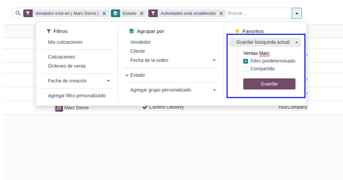Screen dimensions: 343x180
Task: Click the Filtros funnel icon heading
Action: [48, 31]
